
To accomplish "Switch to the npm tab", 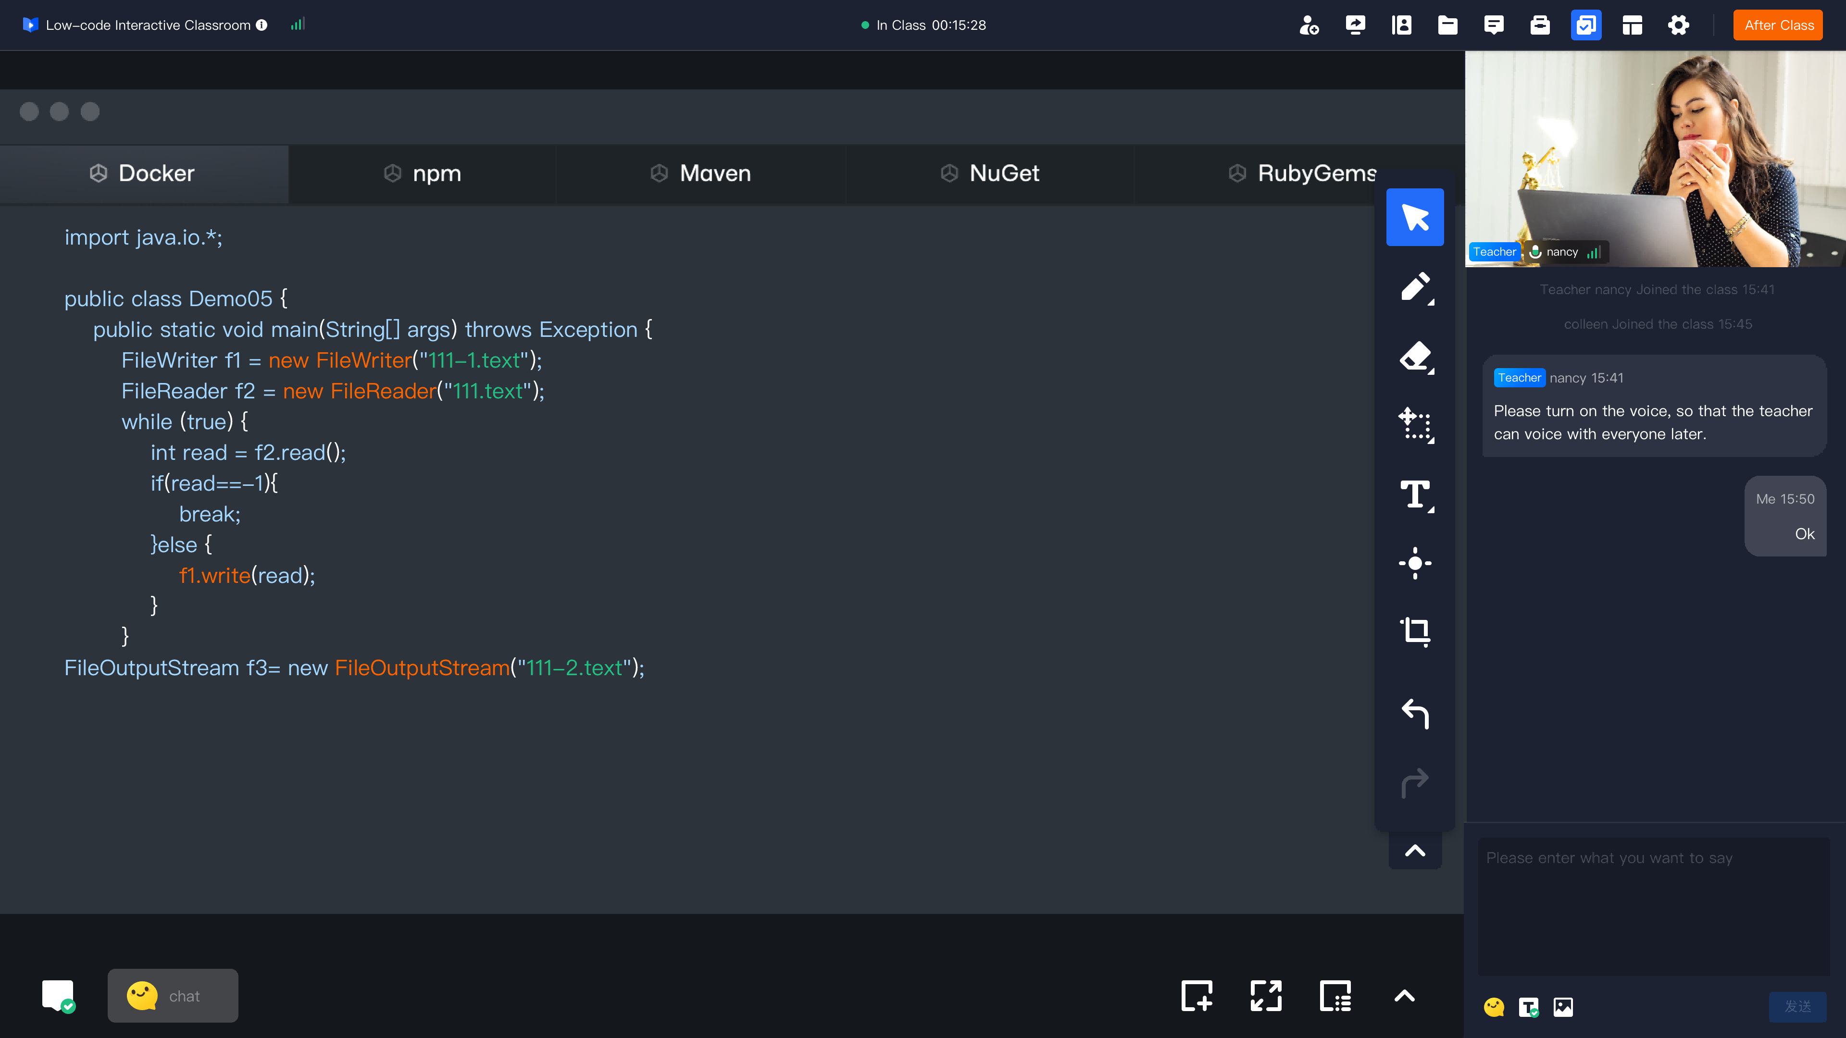I will point(423,173).
